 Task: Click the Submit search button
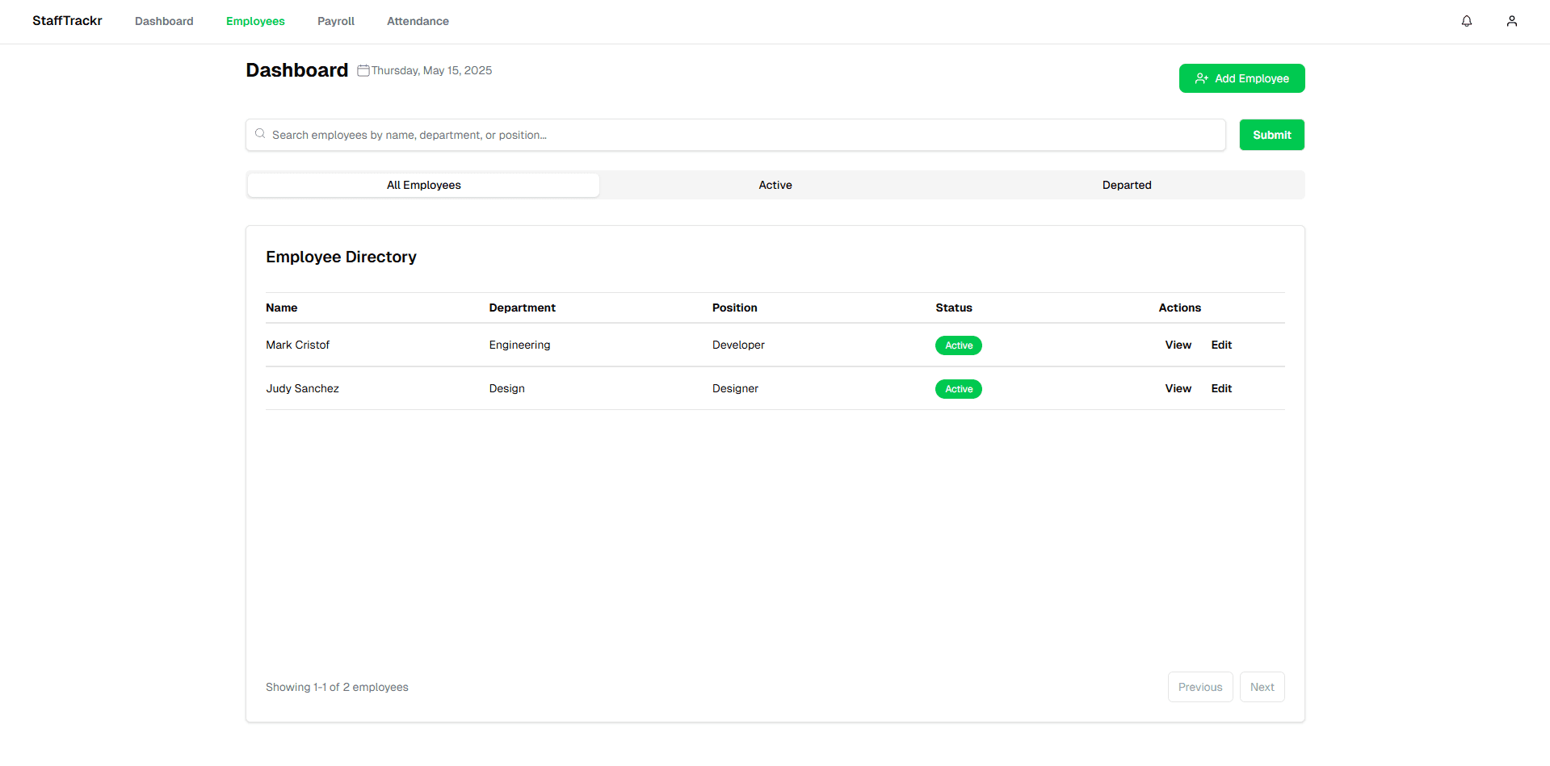1271,135
